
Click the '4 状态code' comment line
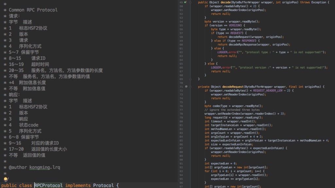point(24,125)
